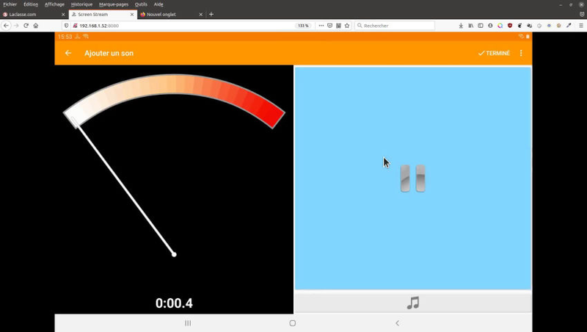The width and height of the screenshot is (587, 332).
Task: Reload the current page
Action: click(26, 26)
